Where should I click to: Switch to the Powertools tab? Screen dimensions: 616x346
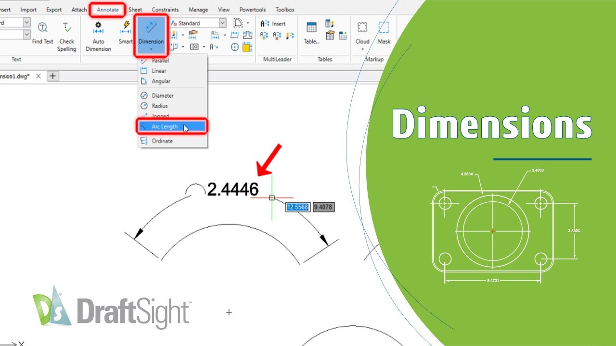tap(253, 10)
